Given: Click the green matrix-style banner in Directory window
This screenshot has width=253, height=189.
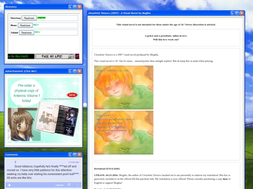Looking at the screenshot, I should [21, 56].
